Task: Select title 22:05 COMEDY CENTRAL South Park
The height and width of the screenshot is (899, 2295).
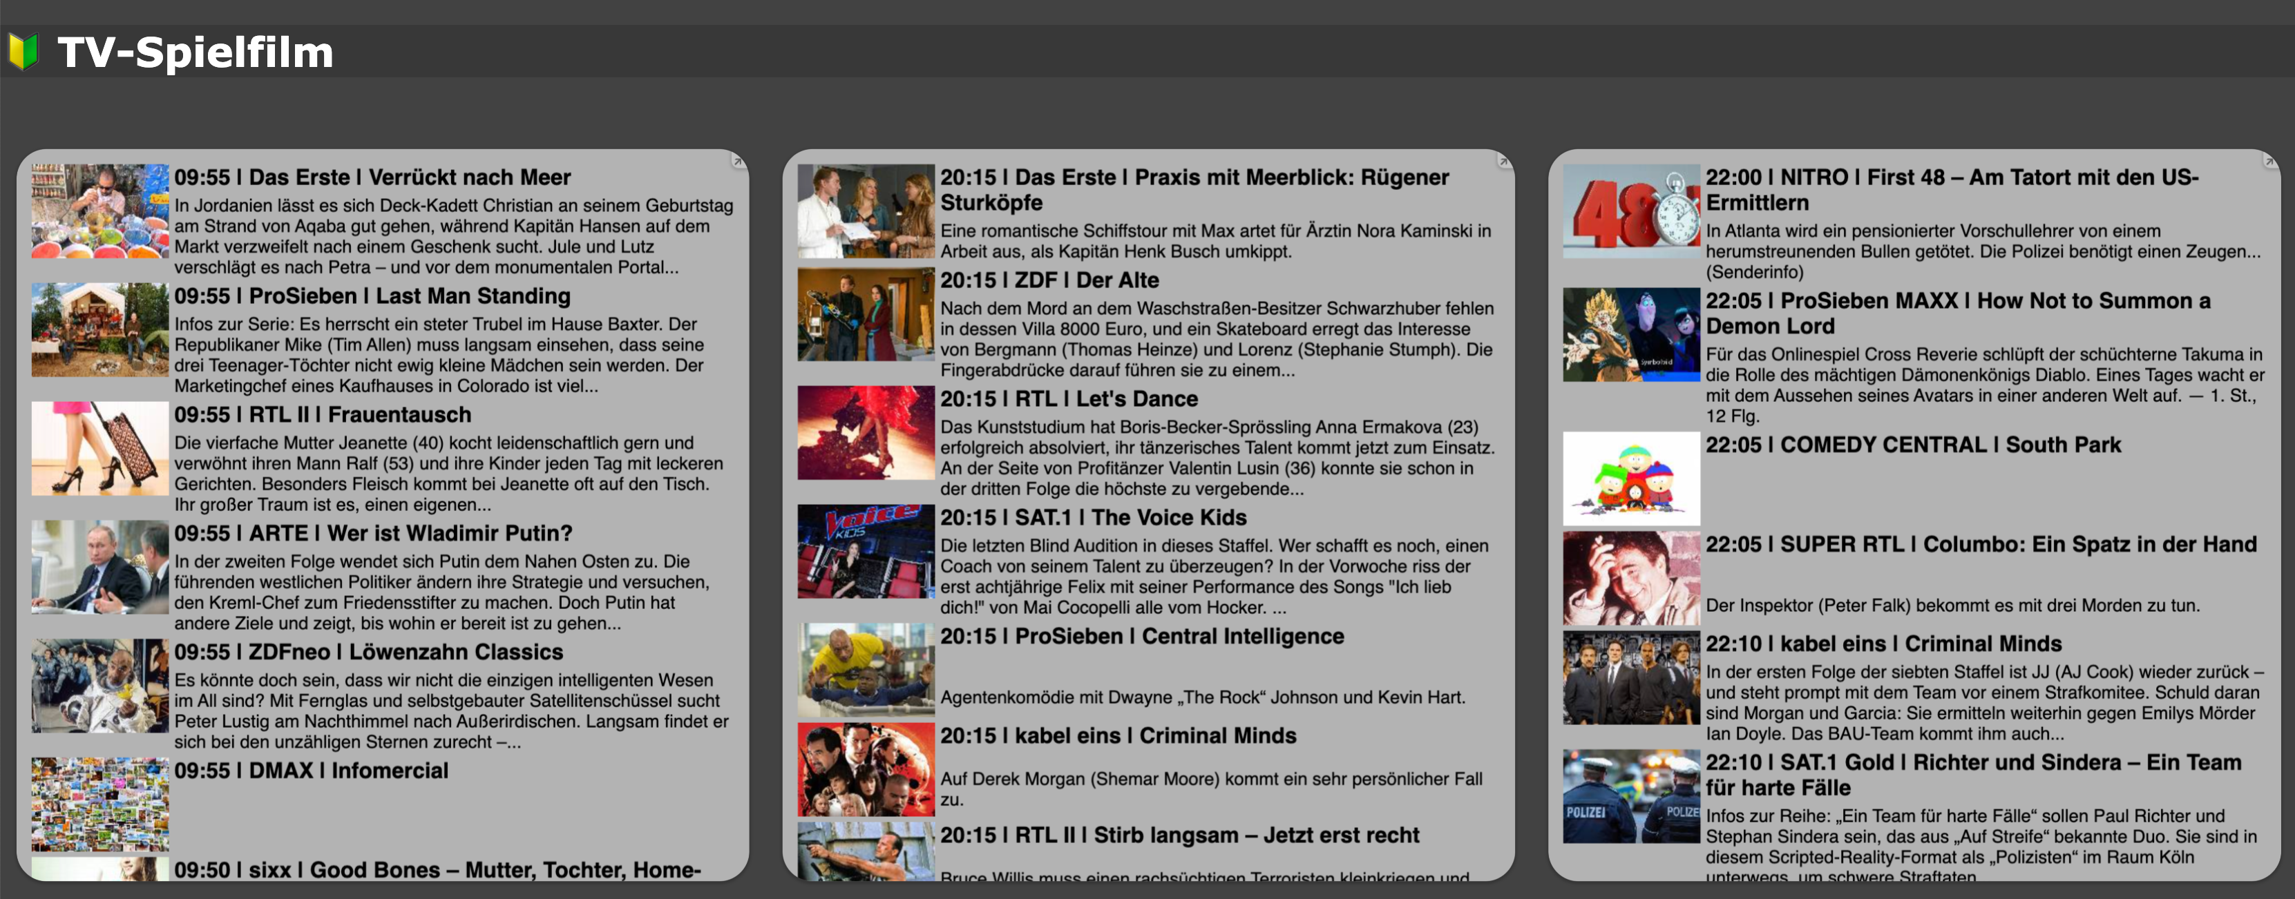Action: [1913, 444]
